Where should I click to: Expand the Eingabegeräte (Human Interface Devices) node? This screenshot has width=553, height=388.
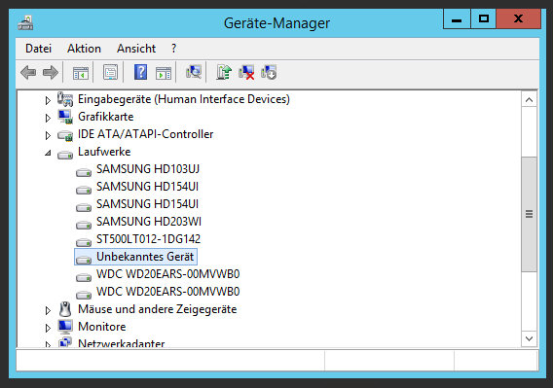(48, 100)
